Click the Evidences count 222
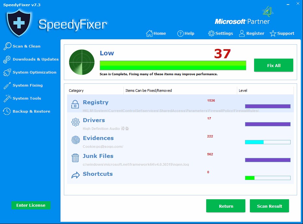This screenshot has height=224, width=303. [x=210, y=136]
